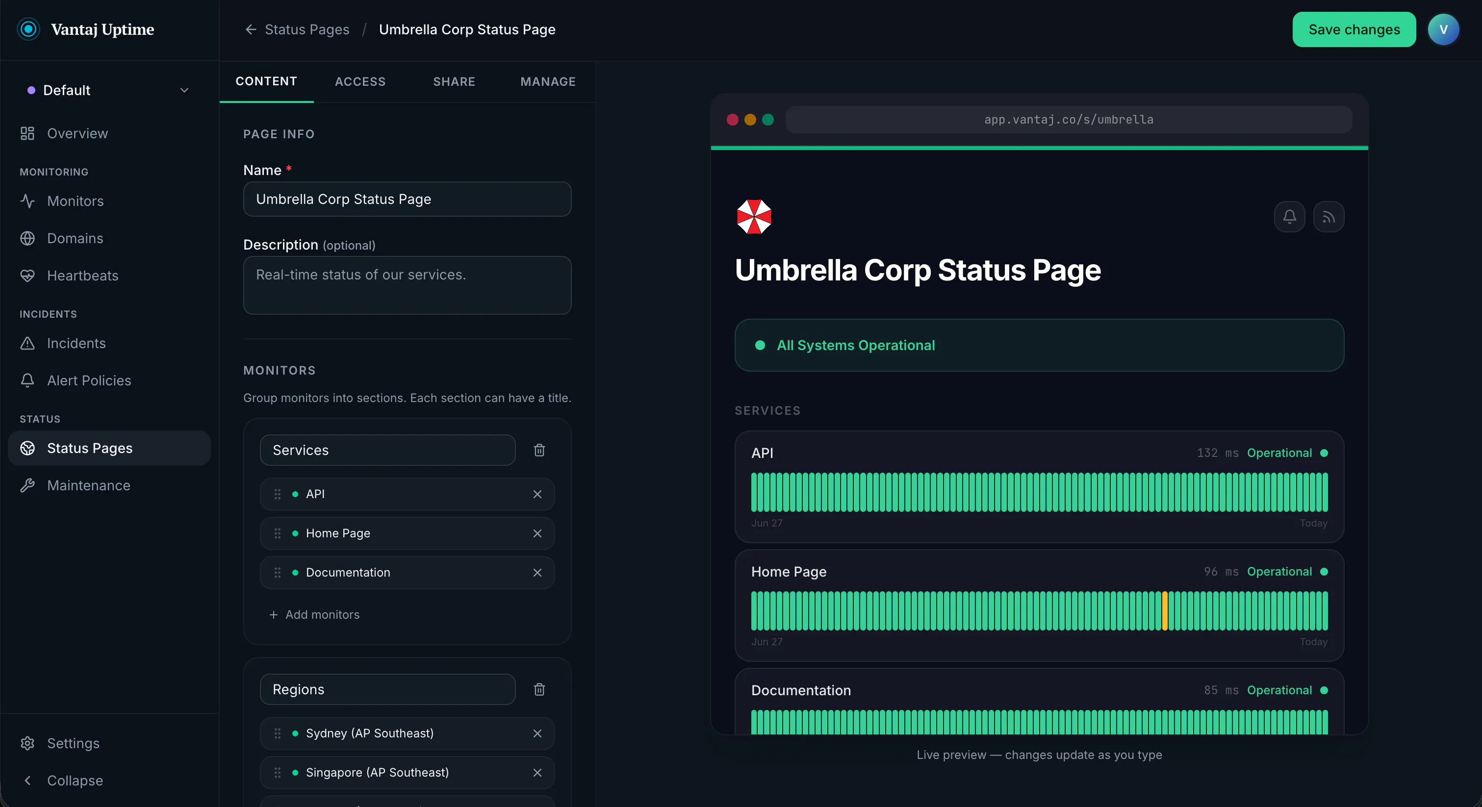Select Status Pages in the sidebar

pos(109,448)
